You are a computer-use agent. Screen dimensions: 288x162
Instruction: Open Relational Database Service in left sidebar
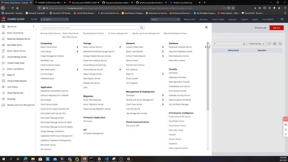pyautogui.click(x=18, y=39)
